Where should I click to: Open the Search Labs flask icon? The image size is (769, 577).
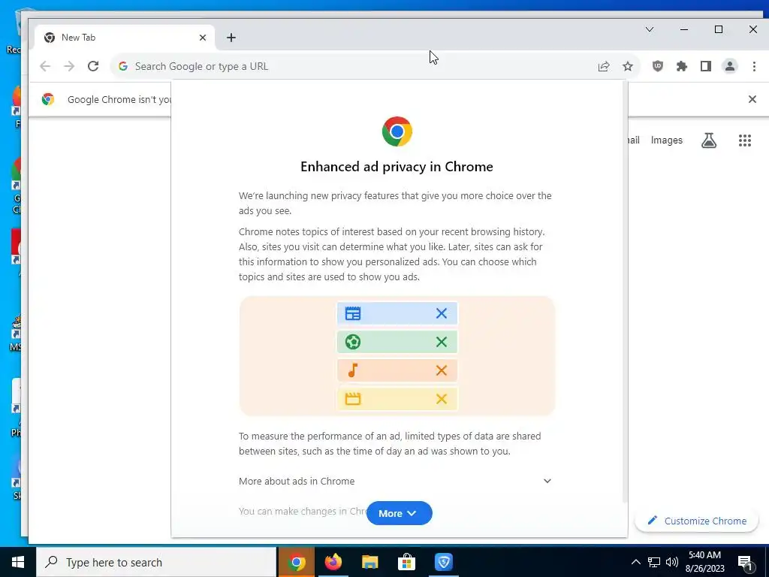pos(709,140)
